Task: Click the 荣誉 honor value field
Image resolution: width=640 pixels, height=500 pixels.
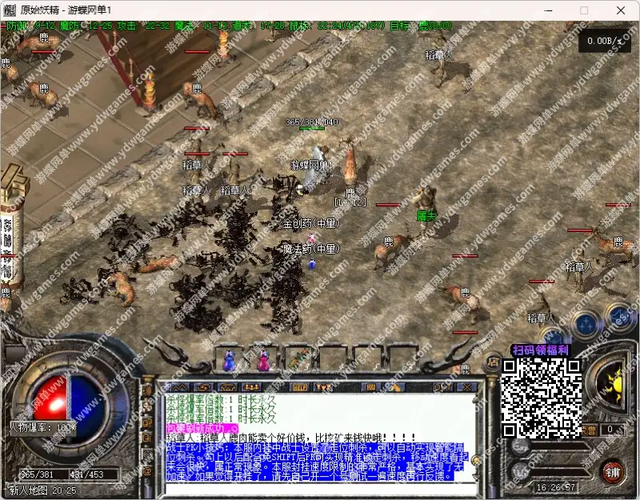Action: pyautogui.click(x=611, y=430)
